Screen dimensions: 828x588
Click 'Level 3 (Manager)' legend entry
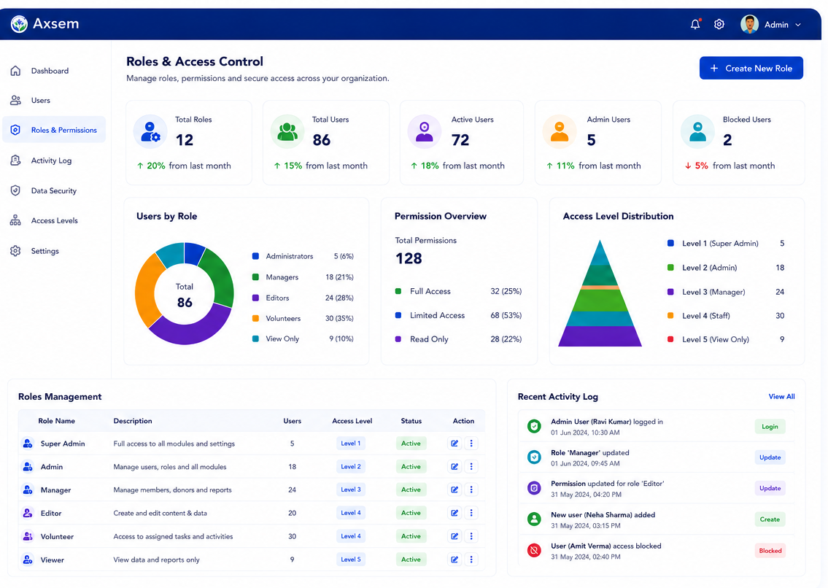tap(726, 292)
